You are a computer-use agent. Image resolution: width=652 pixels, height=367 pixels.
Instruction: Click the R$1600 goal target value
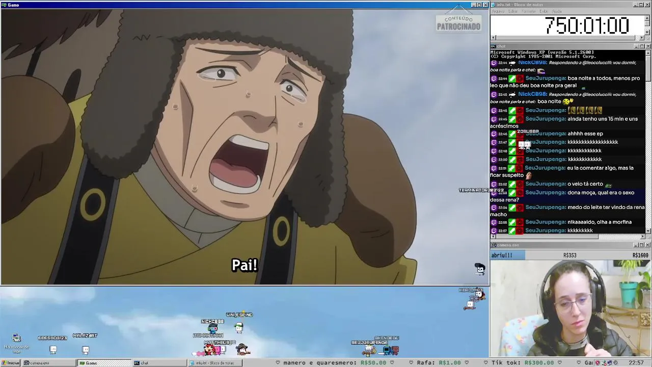[x=640, y=255]
